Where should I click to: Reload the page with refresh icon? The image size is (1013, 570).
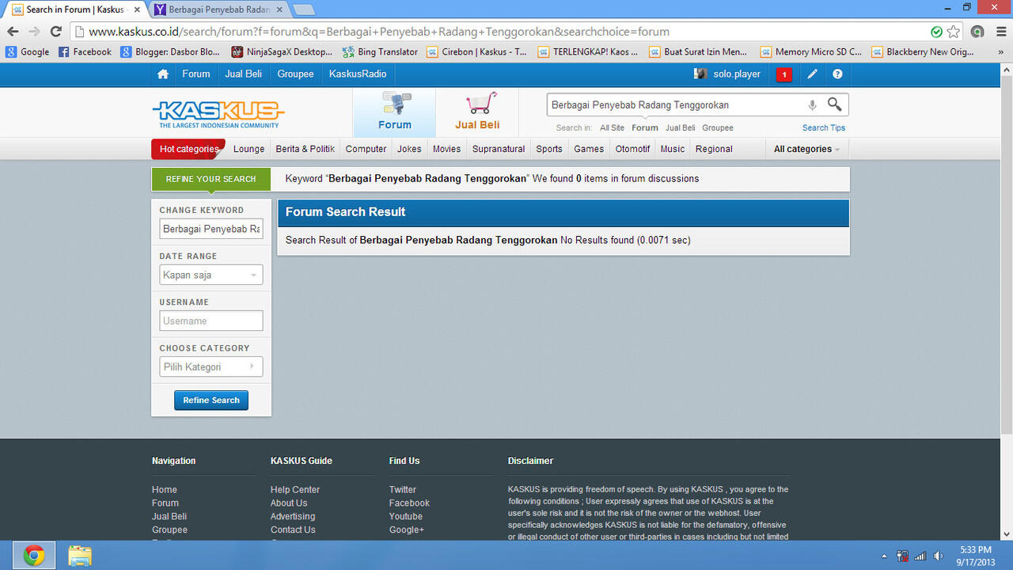click(55, 32)
